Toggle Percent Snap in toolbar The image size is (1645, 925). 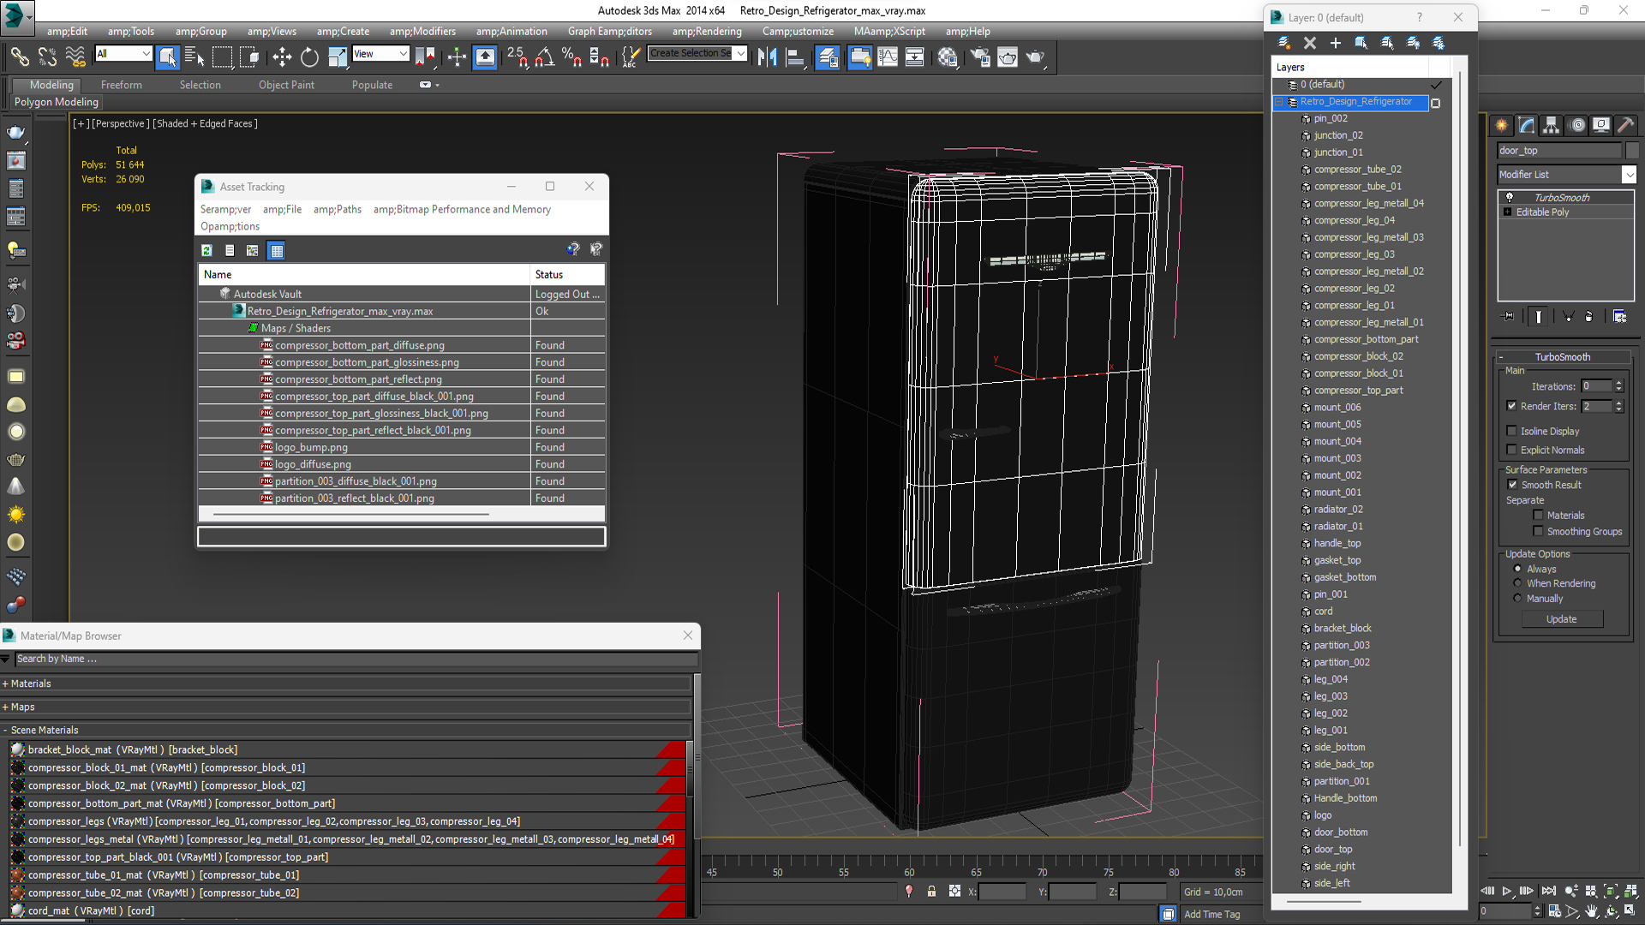571,57
